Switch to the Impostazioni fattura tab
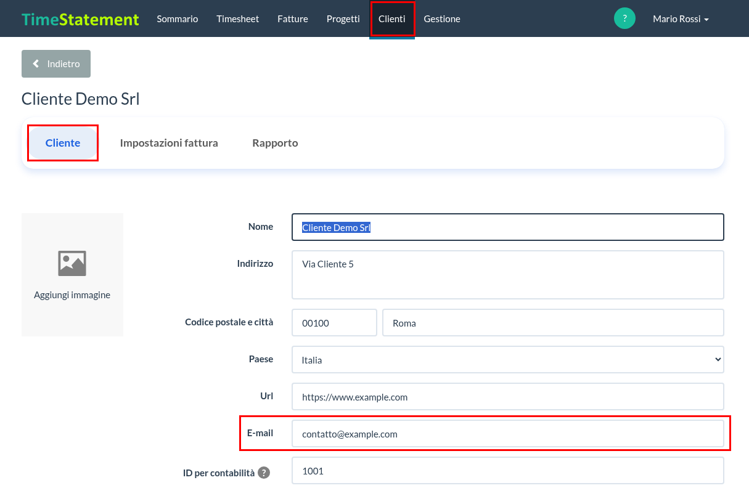The height and width of the screenshot is (496, 749). point(169,143)
